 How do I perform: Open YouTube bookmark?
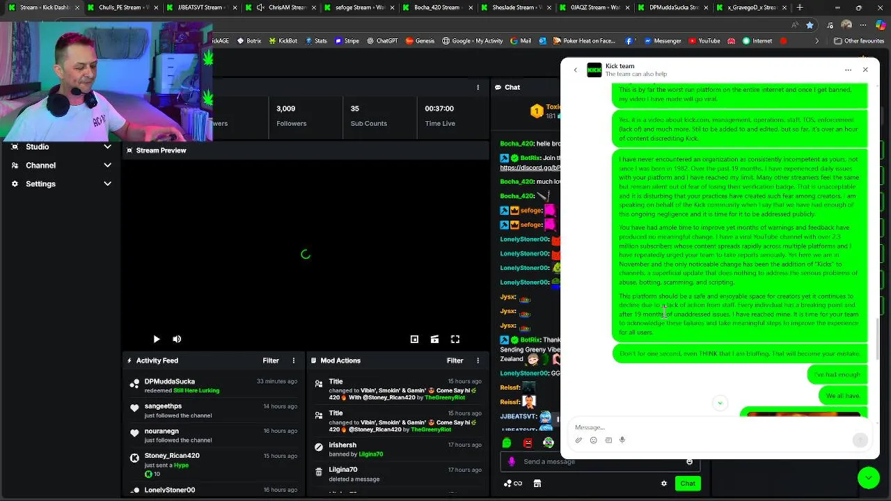[704, 41]
